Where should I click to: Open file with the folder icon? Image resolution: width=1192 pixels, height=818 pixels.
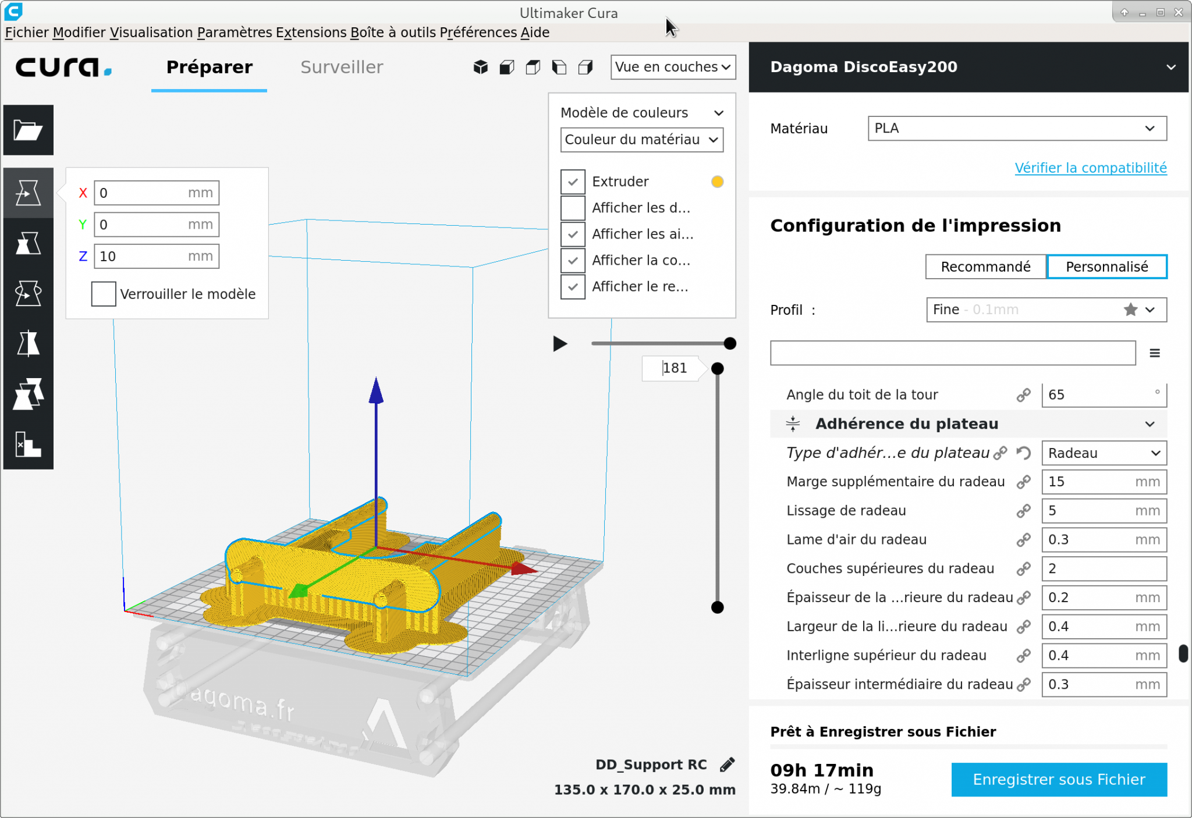pos(28,130)
